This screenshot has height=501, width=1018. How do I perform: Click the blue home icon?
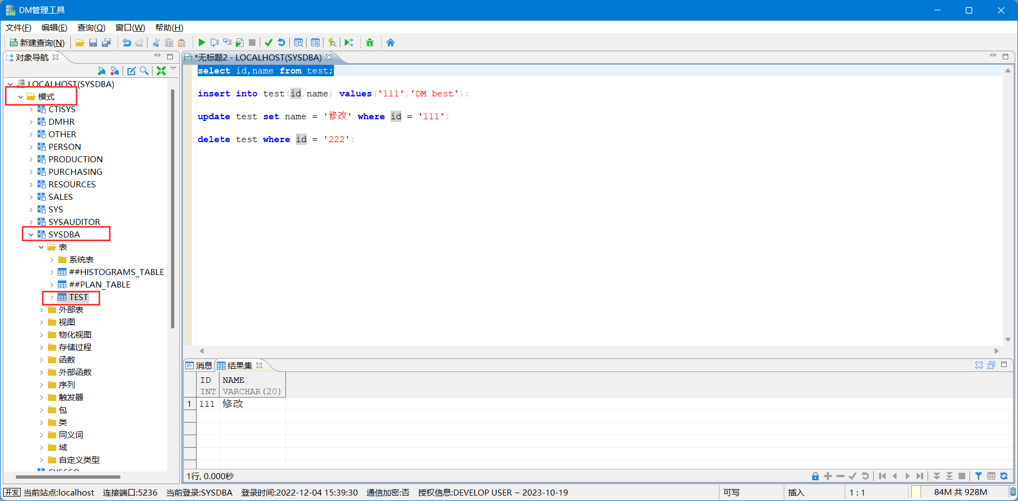[391, 42]
